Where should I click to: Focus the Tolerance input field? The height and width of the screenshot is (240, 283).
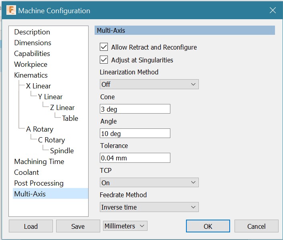(135, 158)
